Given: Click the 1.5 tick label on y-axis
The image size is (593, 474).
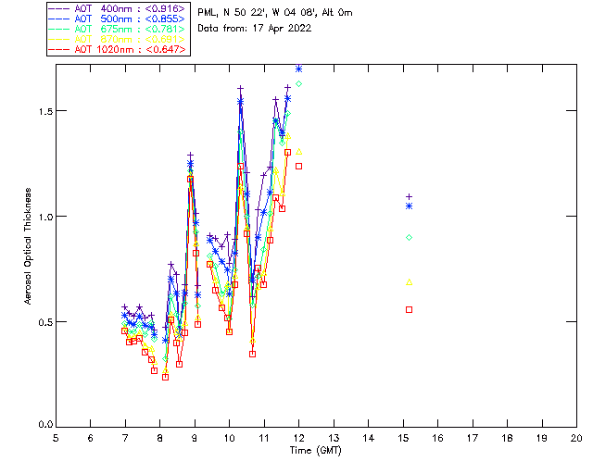Looking at the screenshot, I should (40, 111).
